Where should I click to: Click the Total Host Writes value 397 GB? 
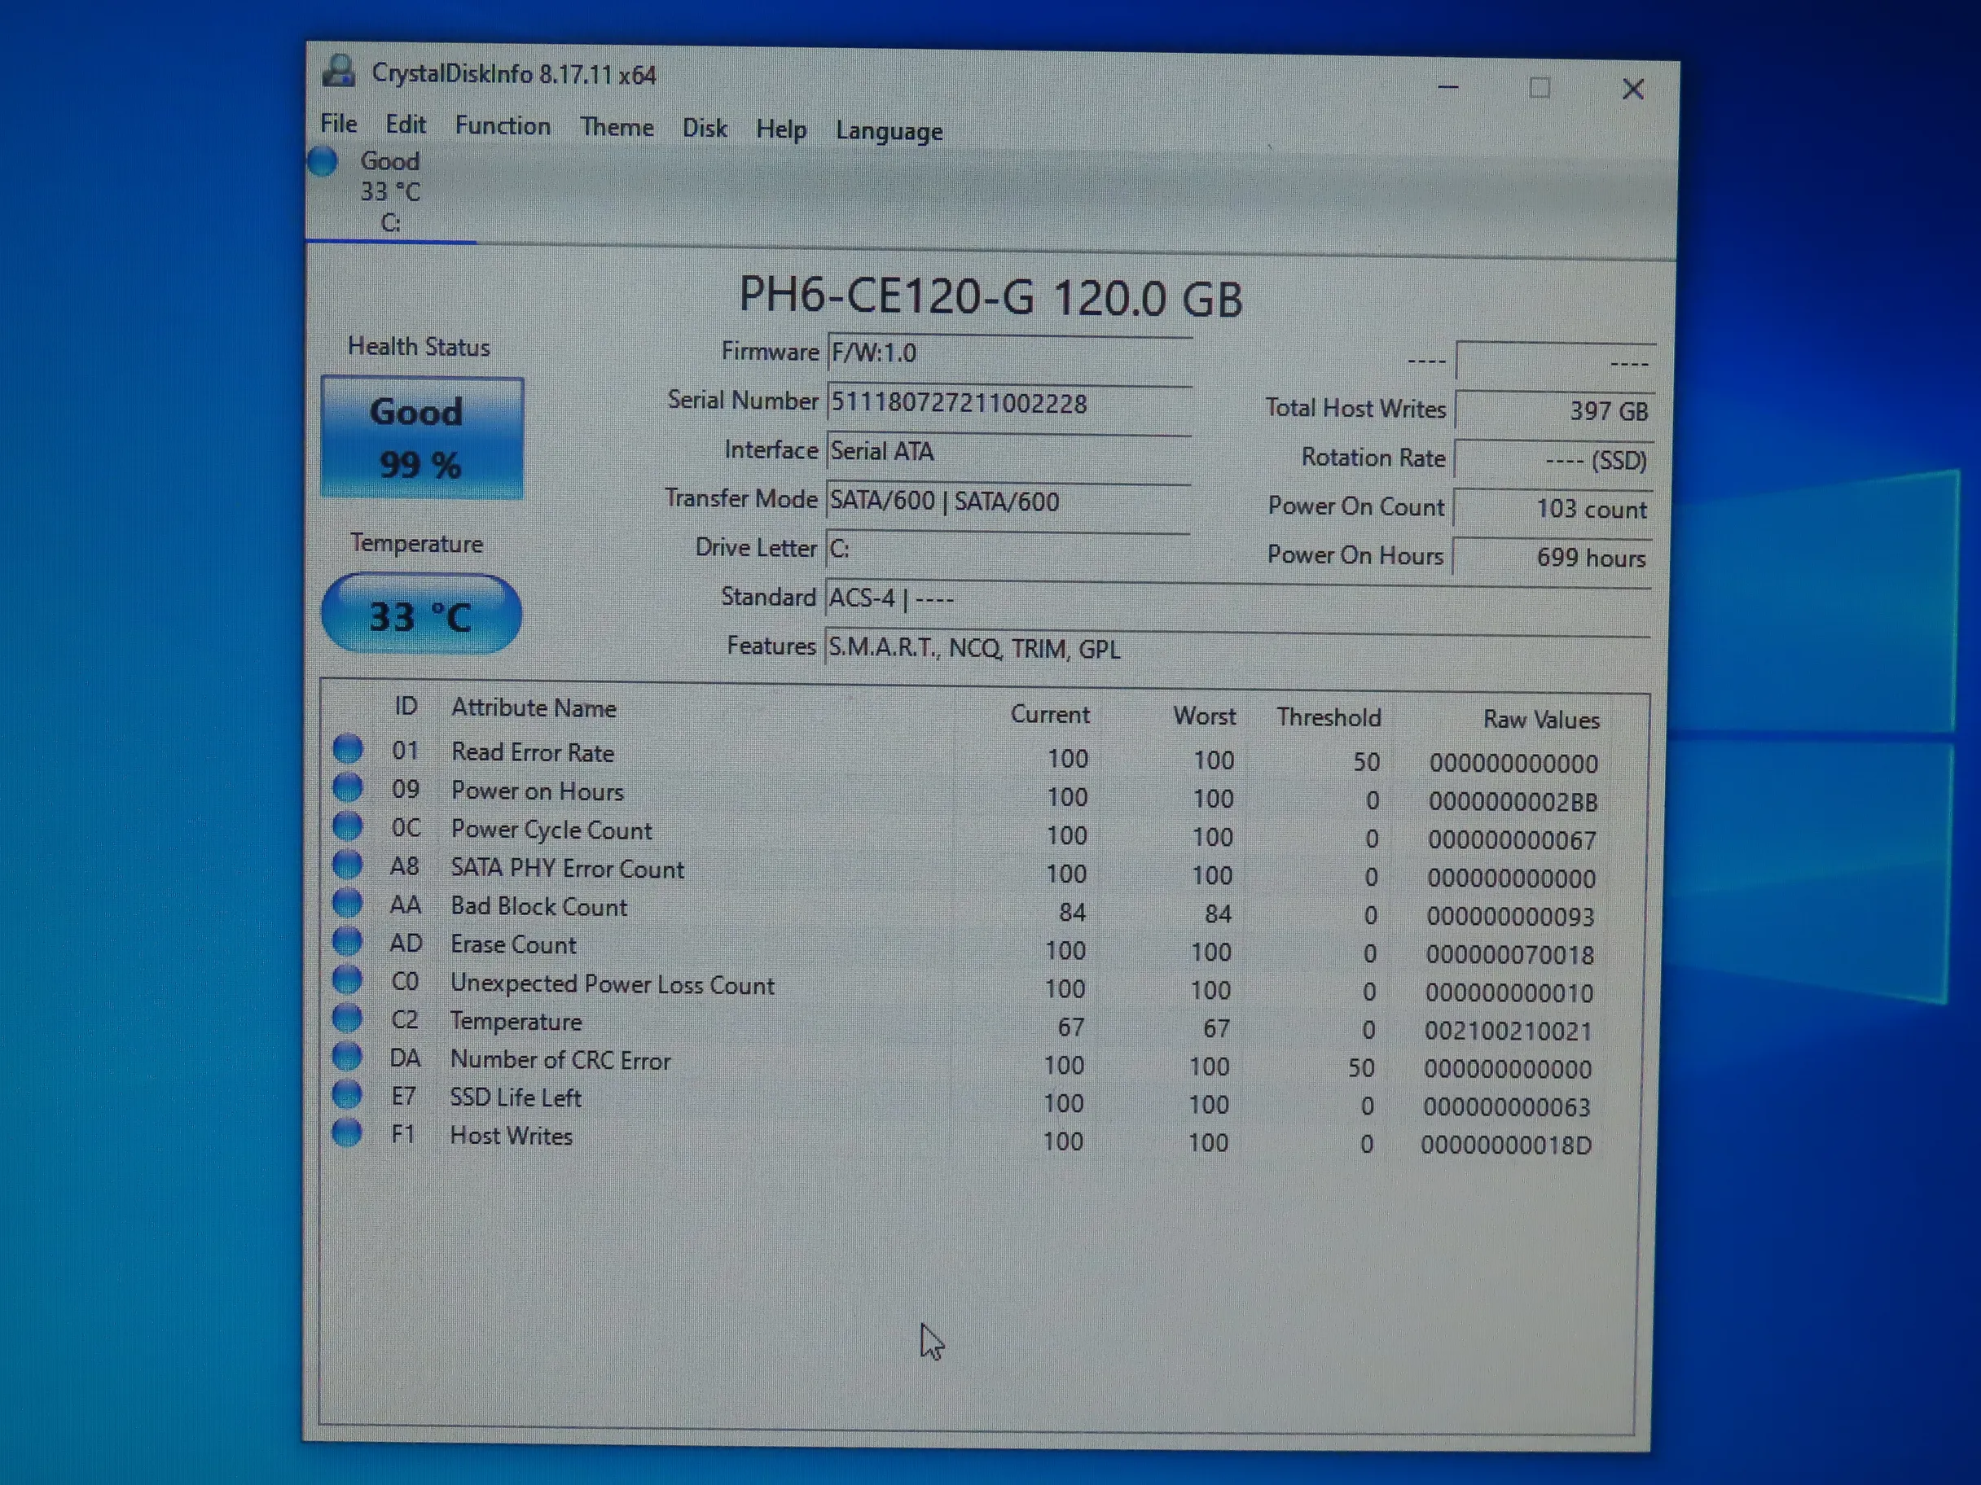[1555, 412]
